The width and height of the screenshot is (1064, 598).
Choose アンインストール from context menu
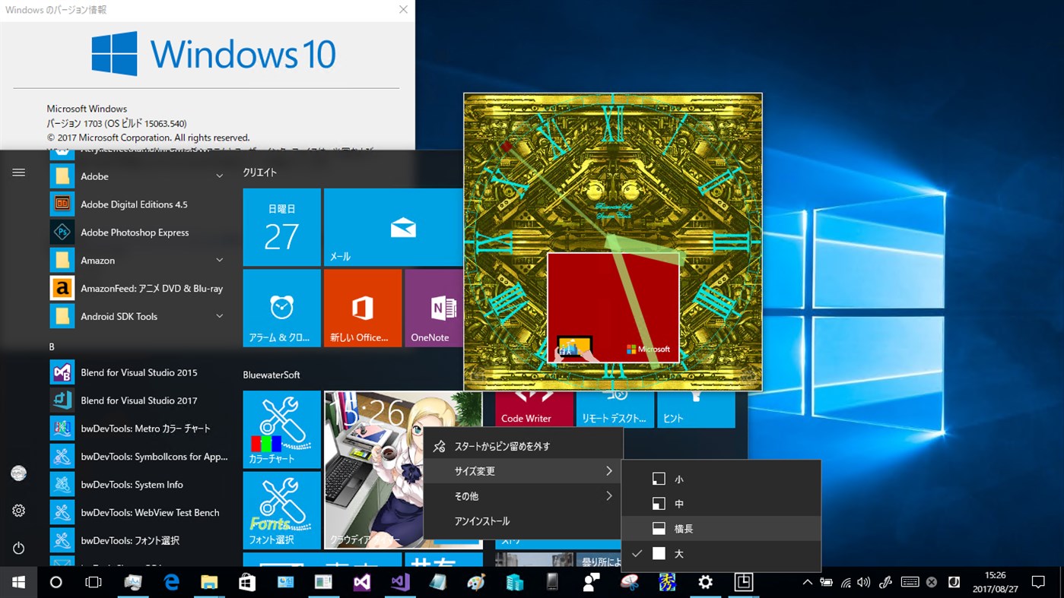click(522, 521)
